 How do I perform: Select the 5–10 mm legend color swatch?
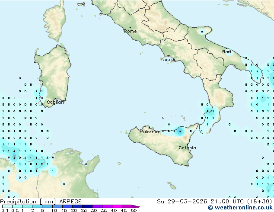(x=47, y=206)
